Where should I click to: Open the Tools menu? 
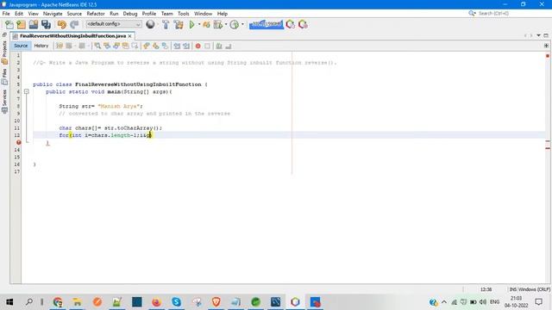click(183, 14)
